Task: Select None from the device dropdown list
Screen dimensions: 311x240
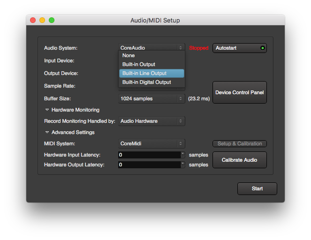Action: 129,56
